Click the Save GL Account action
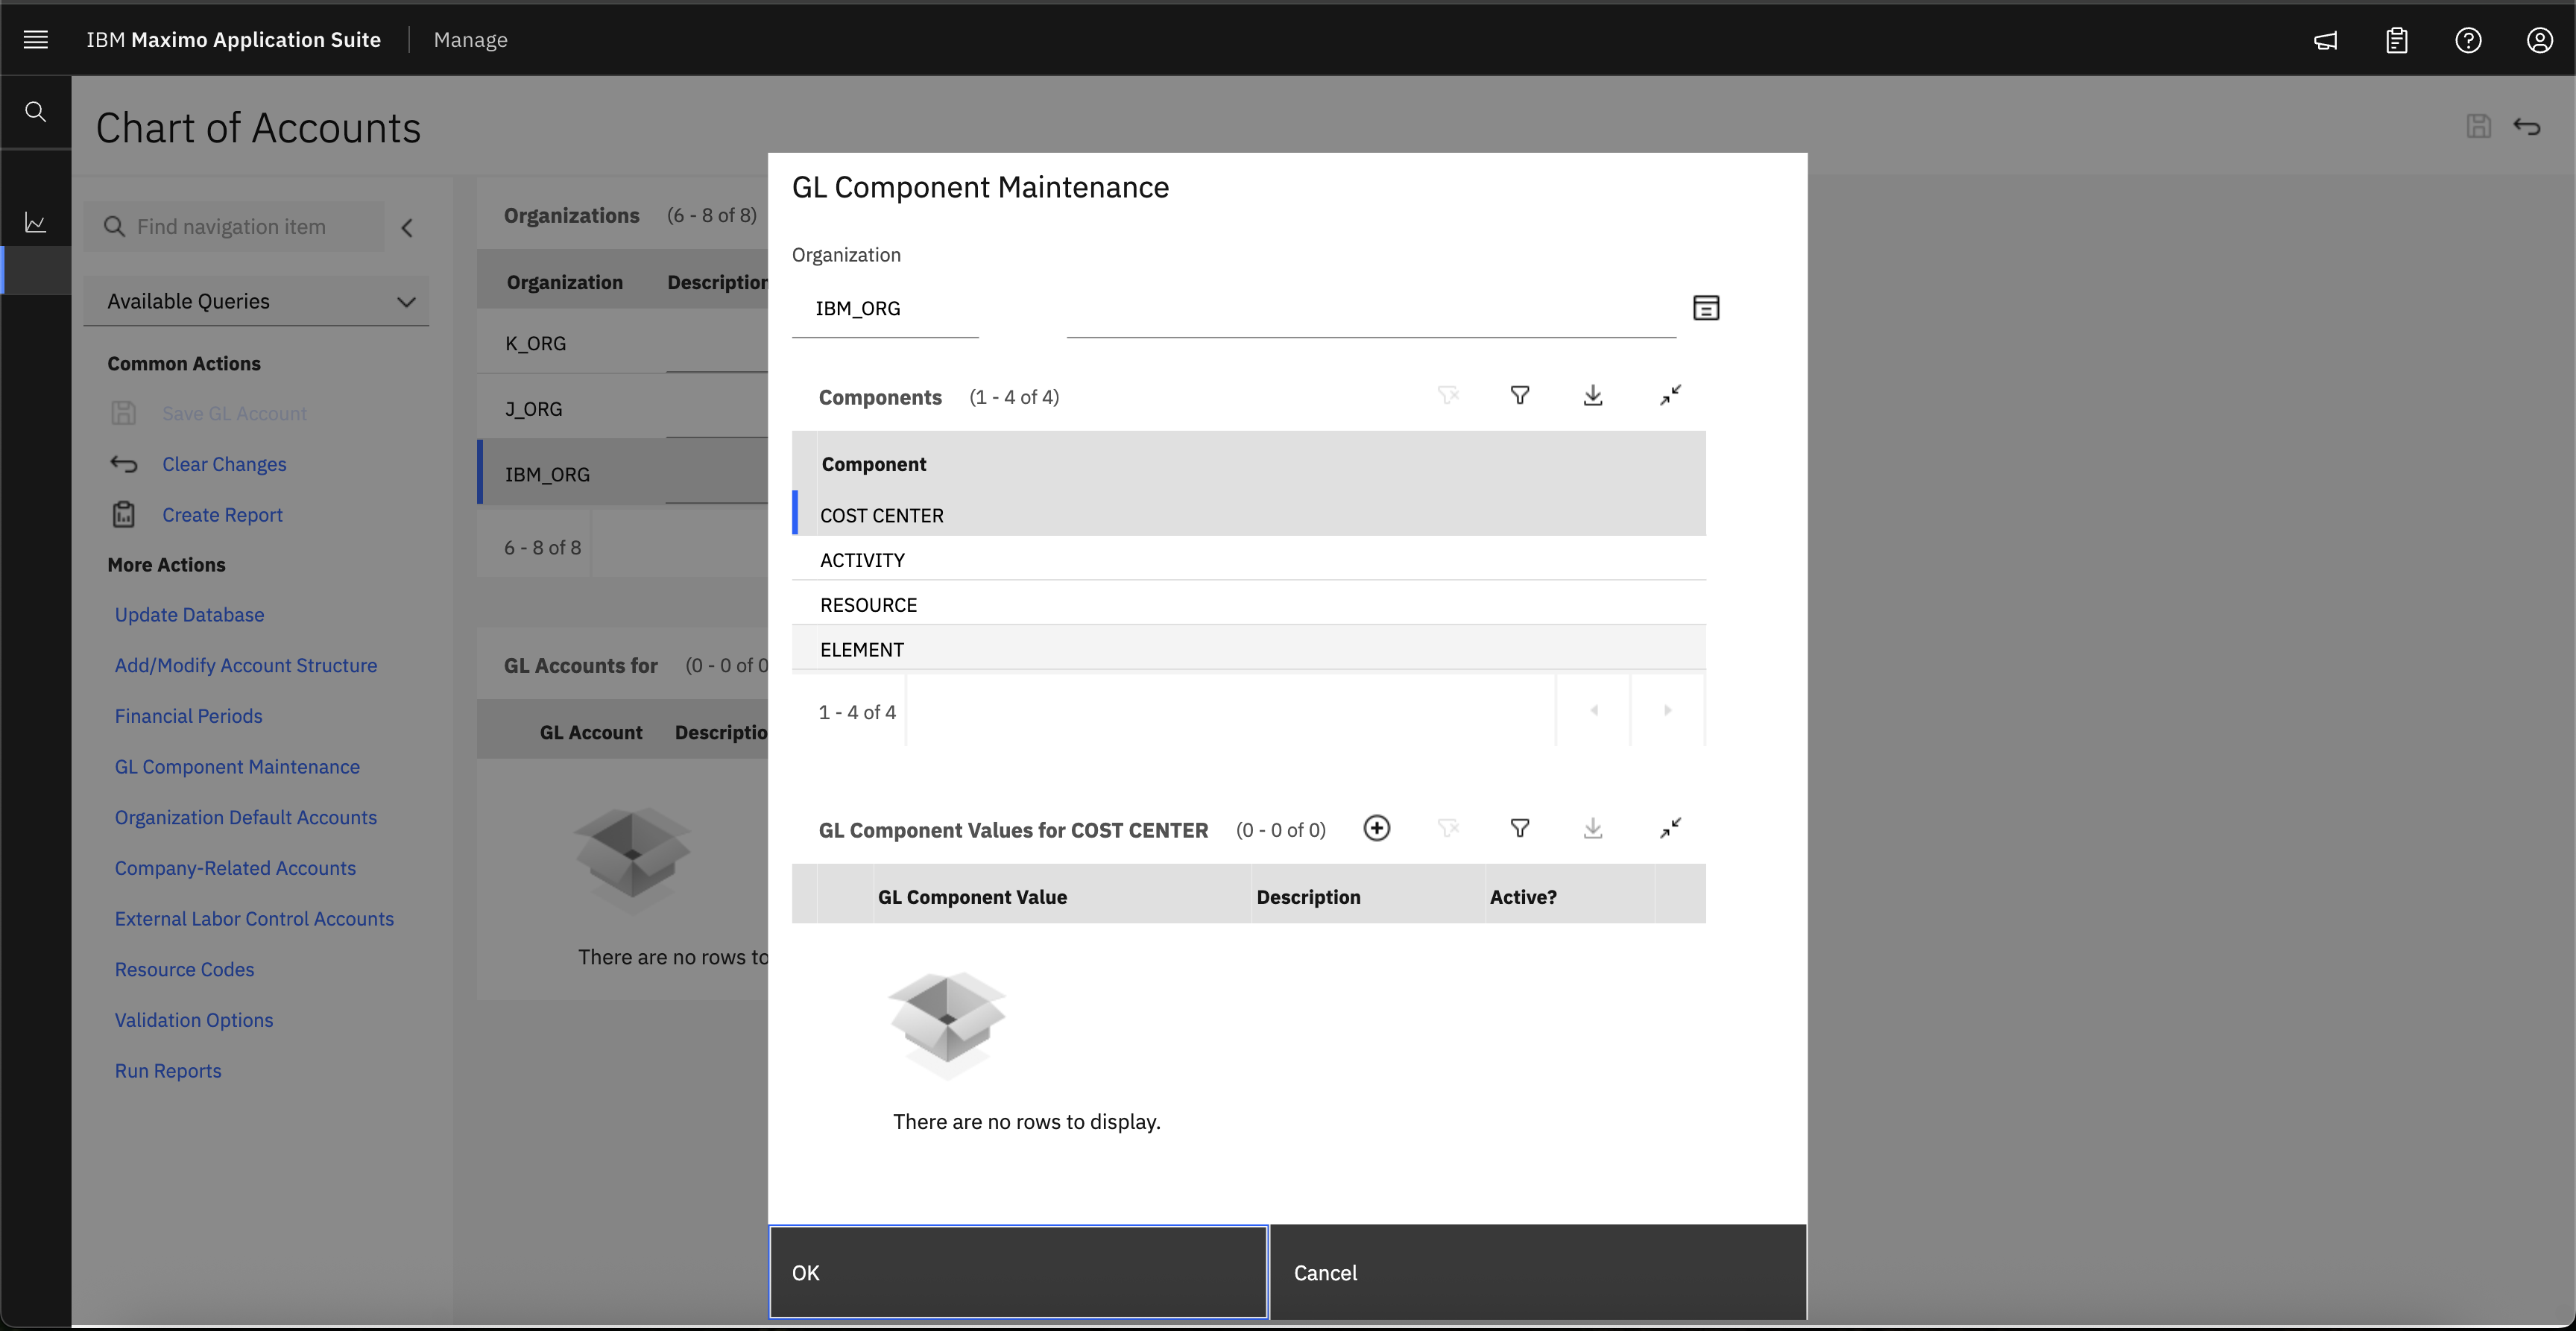Viewport: 2576px width, 1331px height. (x=234, y=413)
